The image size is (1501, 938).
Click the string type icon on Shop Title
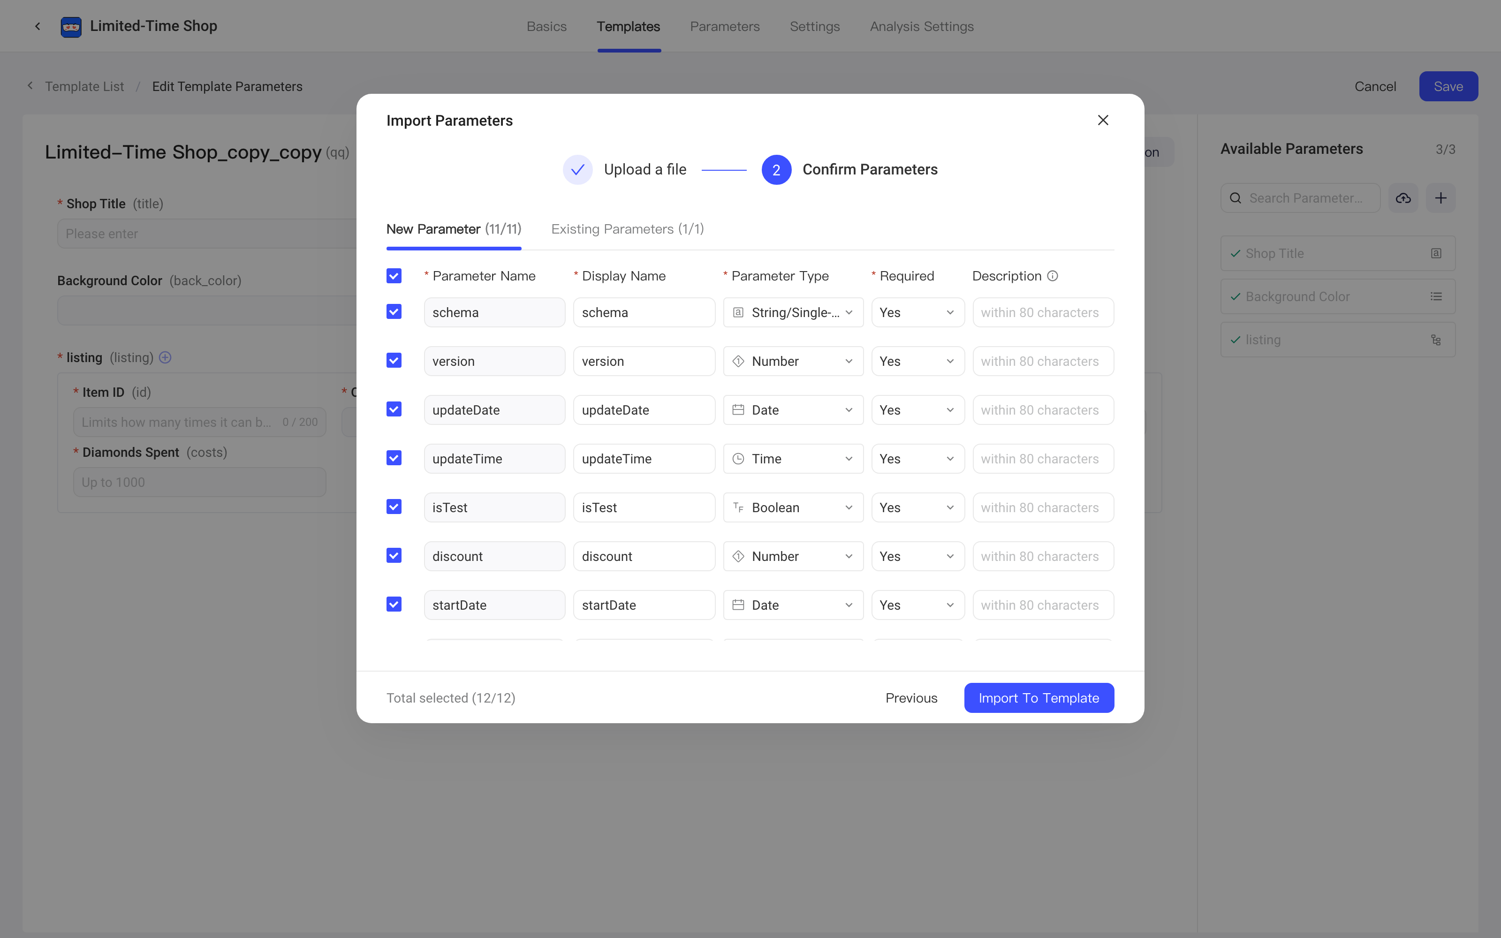tap(1436, 253)
